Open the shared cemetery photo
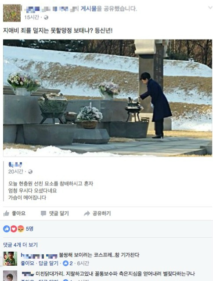Screen dimensions: 213x281 coord(108,98)
